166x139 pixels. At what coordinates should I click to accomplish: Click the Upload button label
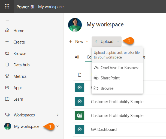tap(107, 42)
